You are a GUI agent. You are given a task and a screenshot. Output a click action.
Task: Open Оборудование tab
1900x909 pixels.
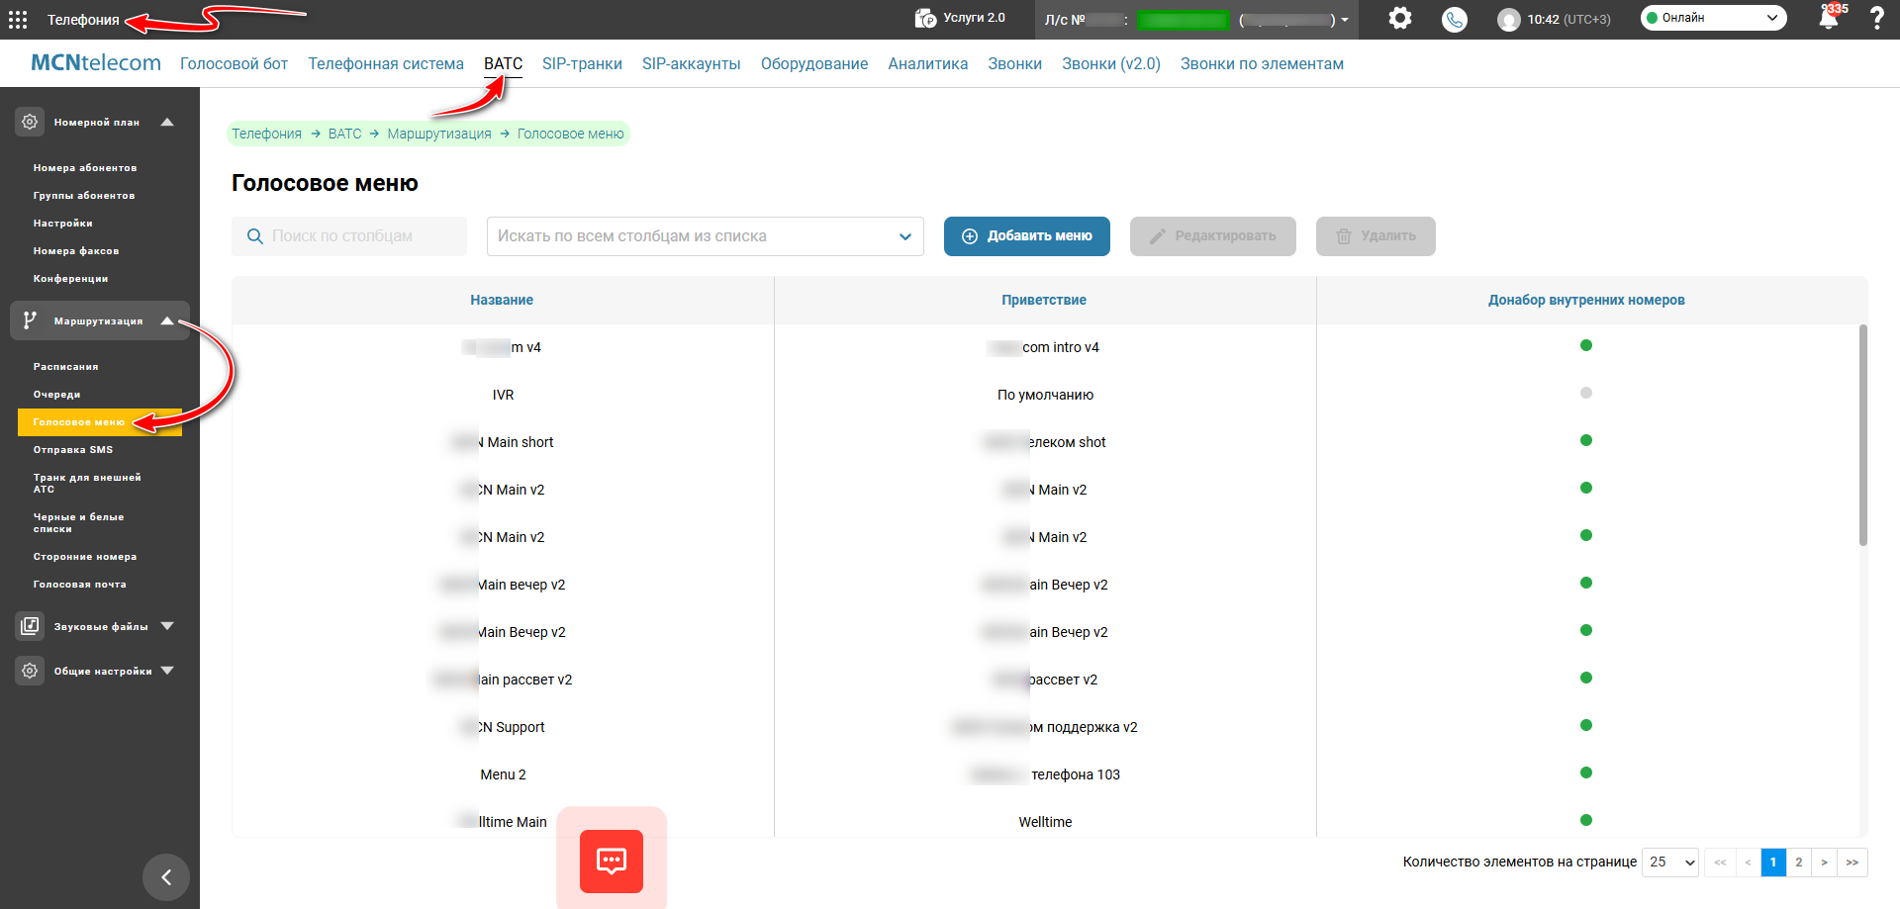point(814,63)
